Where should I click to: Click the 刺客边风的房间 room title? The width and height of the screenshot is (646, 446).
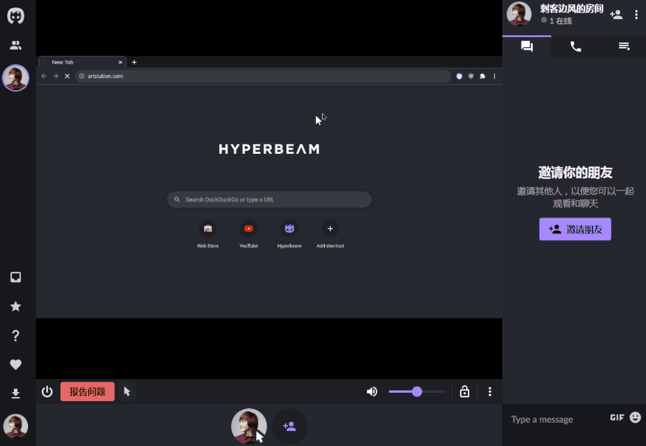click(572, 8)
